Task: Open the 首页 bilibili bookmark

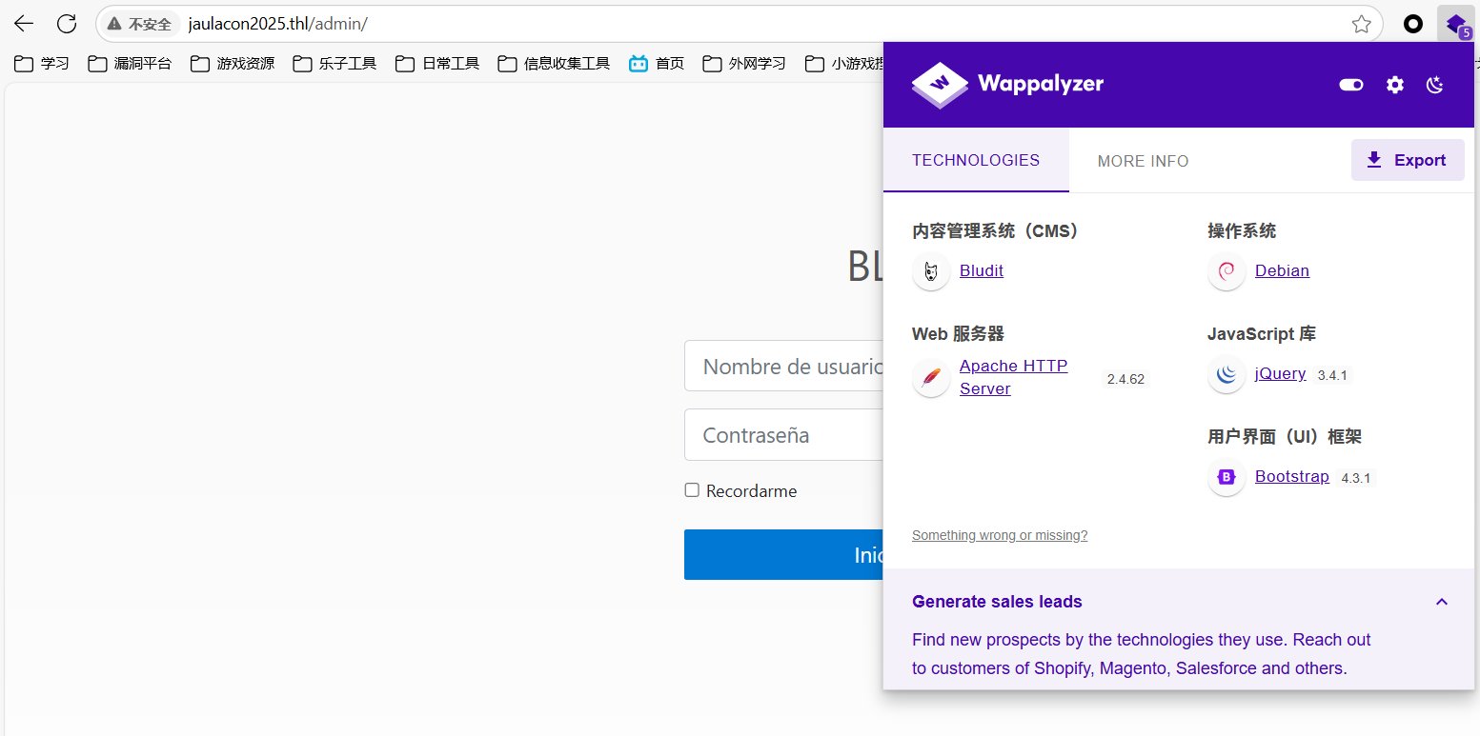Action: click(x=657, y=64)
